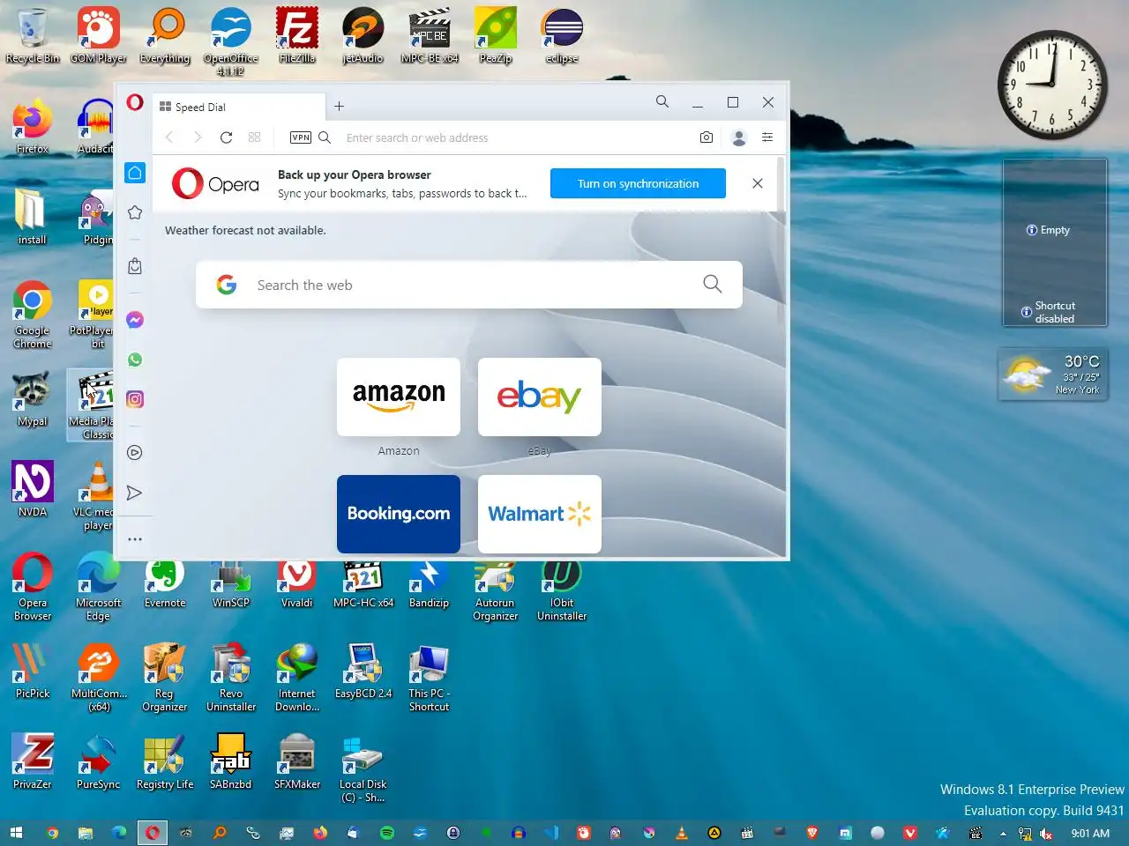
Task: Open the eBay speed dial tile
Action: coord(540,397)
